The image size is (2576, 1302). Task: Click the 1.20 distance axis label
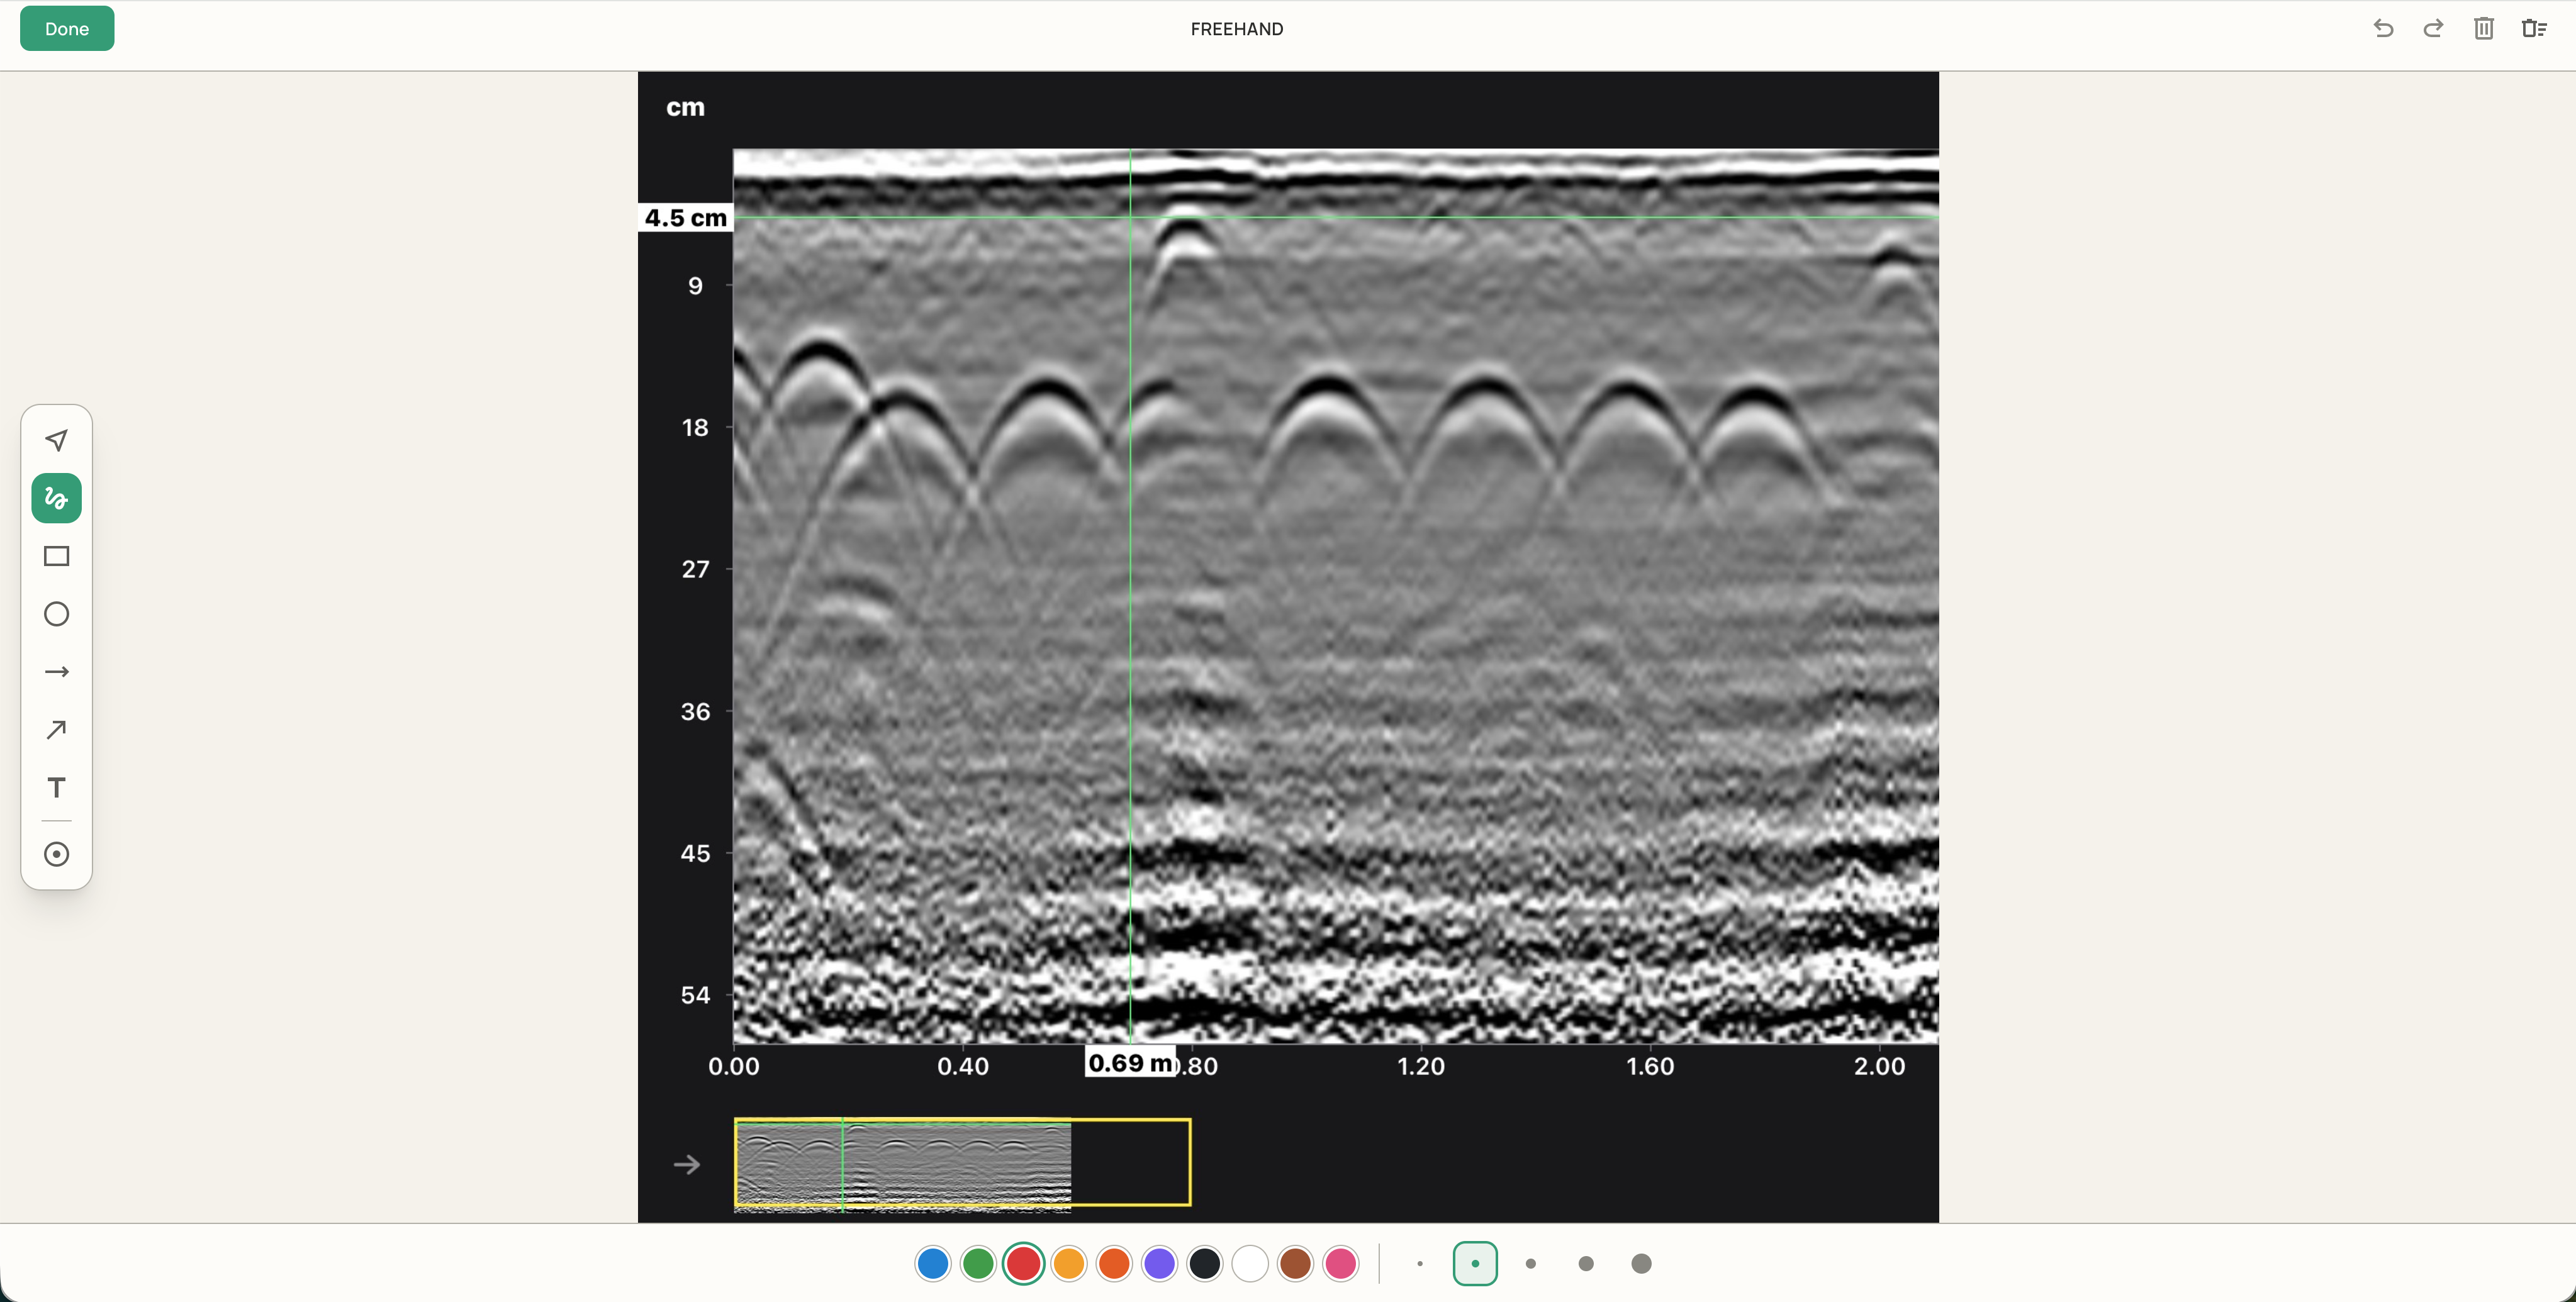pyautogui.click(x=1421, y=1066)
